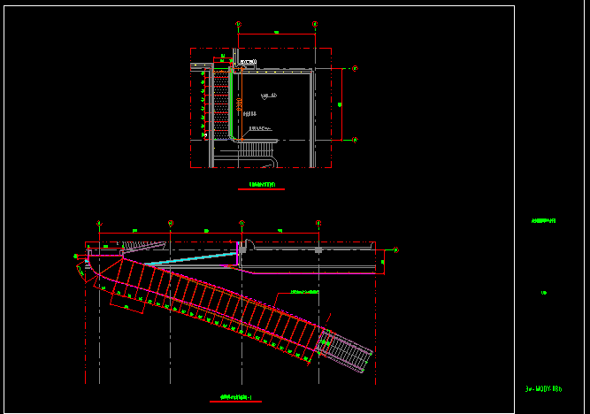Select the grid bubble at the section's far end
This screenshot has height=414, width=590.
click(x=396, y=250)
